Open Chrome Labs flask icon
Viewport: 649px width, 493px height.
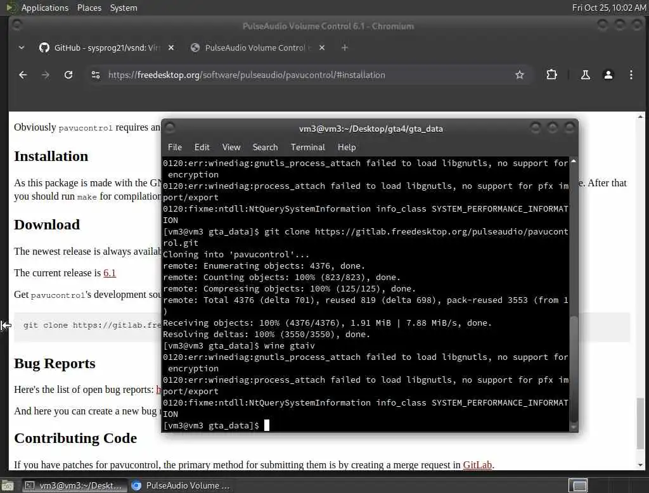585,75
